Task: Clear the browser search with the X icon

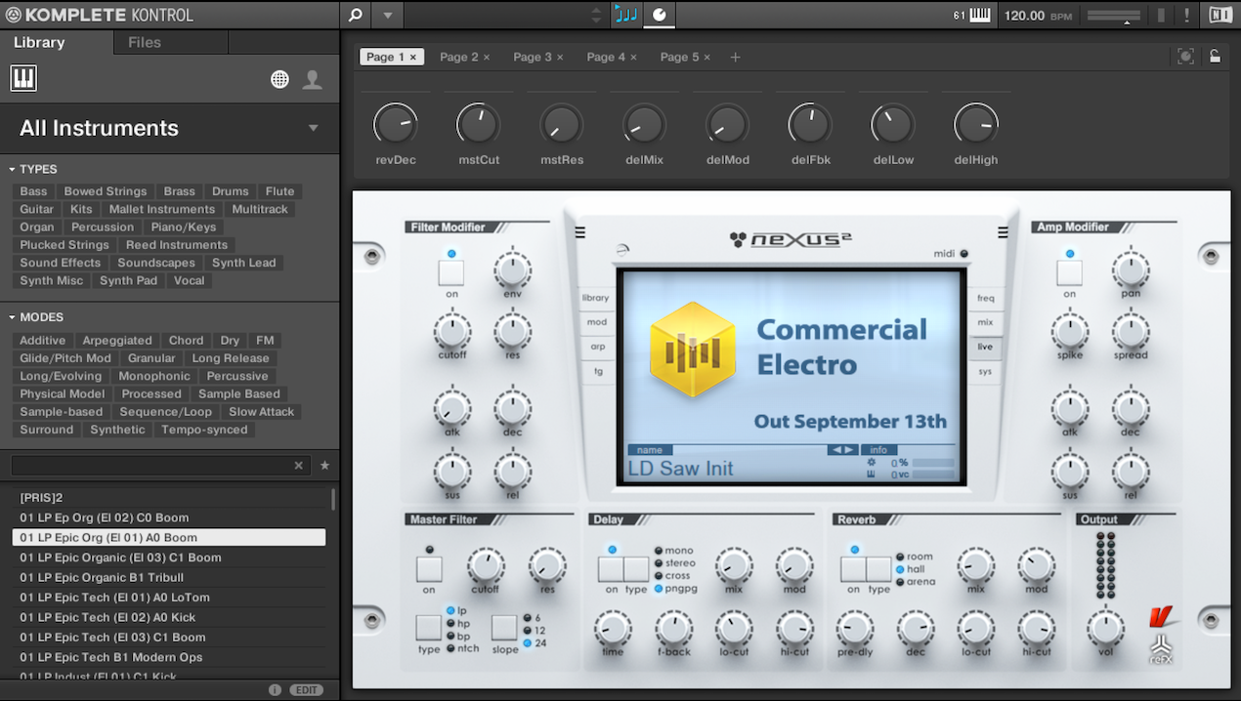Action: tap(299, 466)
